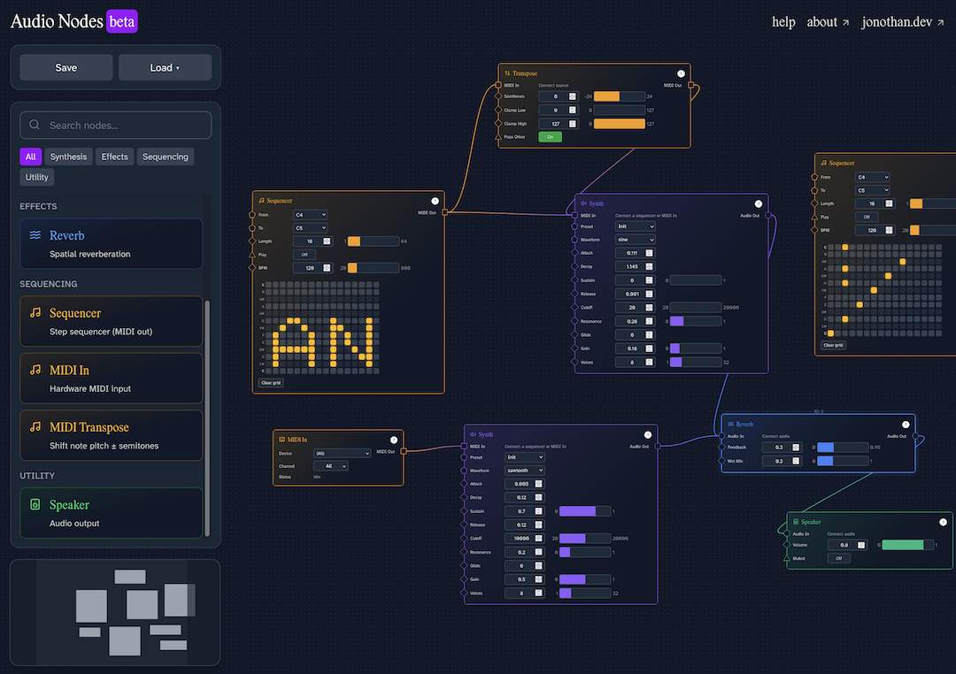
Task: Click the Synth node's gear icon
Action: [x=585, y=203]
